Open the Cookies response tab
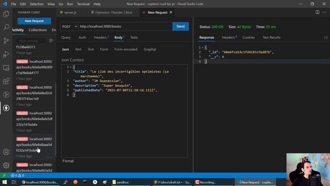Screen dimensions: 330x186 [x=249, y=38]
